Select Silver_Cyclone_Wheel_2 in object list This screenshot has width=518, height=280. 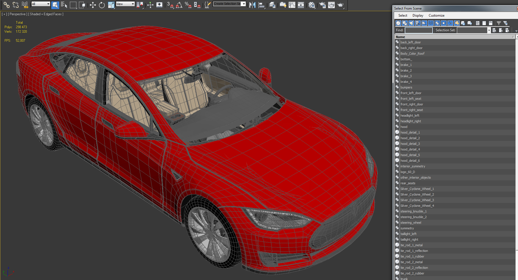tap(417, 195)
